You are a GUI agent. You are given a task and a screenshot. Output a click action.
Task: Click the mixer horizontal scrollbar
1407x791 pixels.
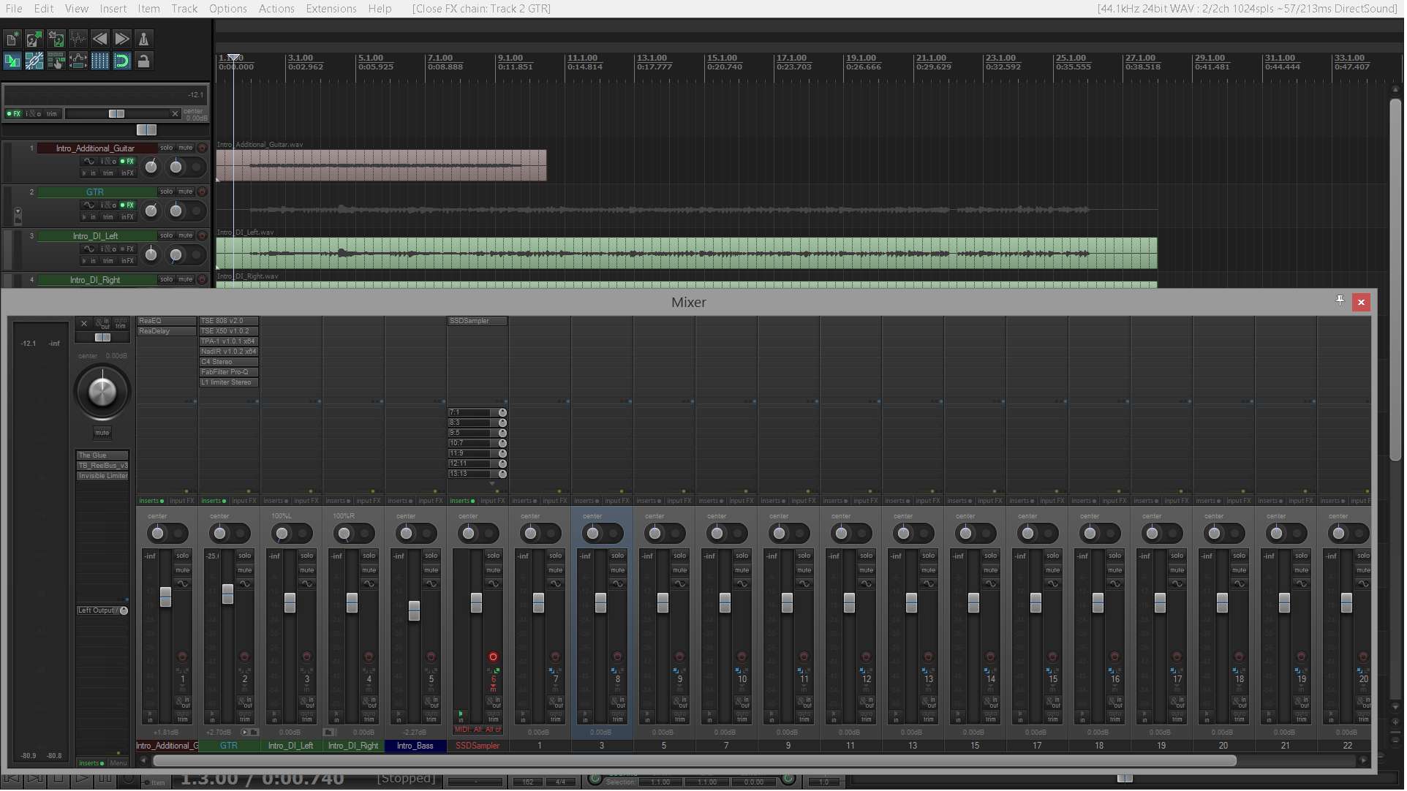click(695, 762)
